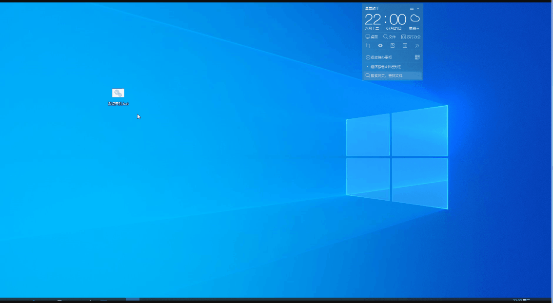Viewport: 553px width, 303px height.
Task: Focus the 搜索网页、查找文件 search box
Action: pos(393,76)
